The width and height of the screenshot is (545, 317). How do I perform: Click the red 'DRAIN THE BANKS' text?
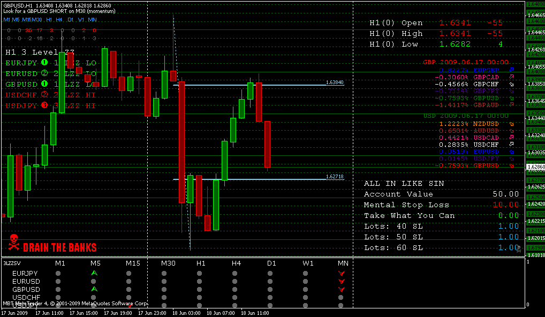pos(60,247)
